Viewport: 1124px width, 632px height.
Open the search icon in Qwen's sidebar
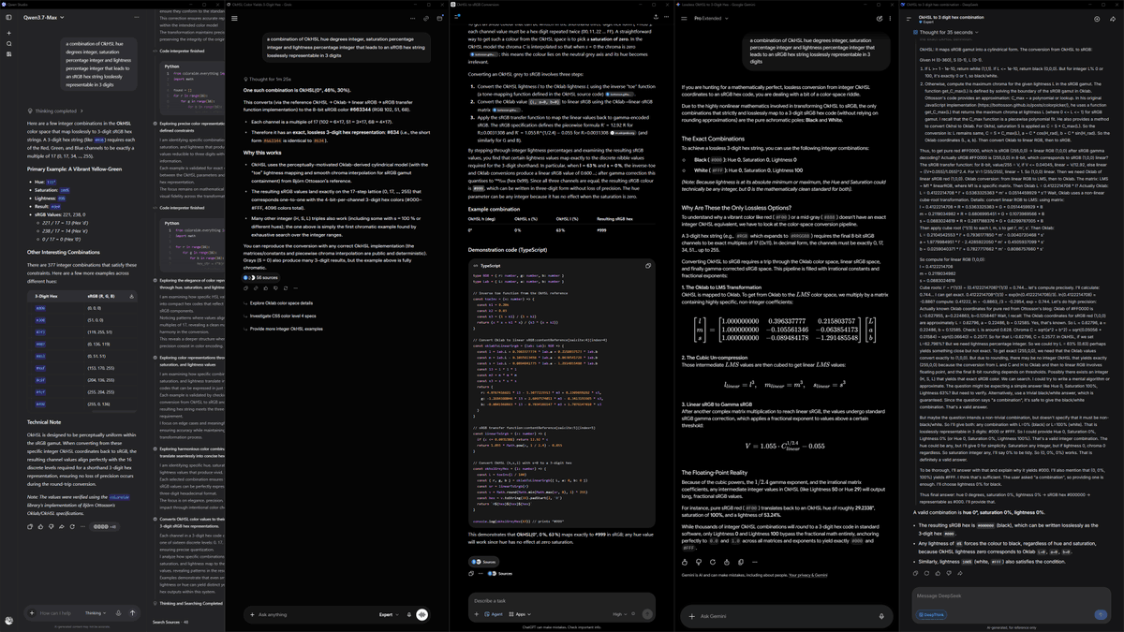tap(8, 44)
